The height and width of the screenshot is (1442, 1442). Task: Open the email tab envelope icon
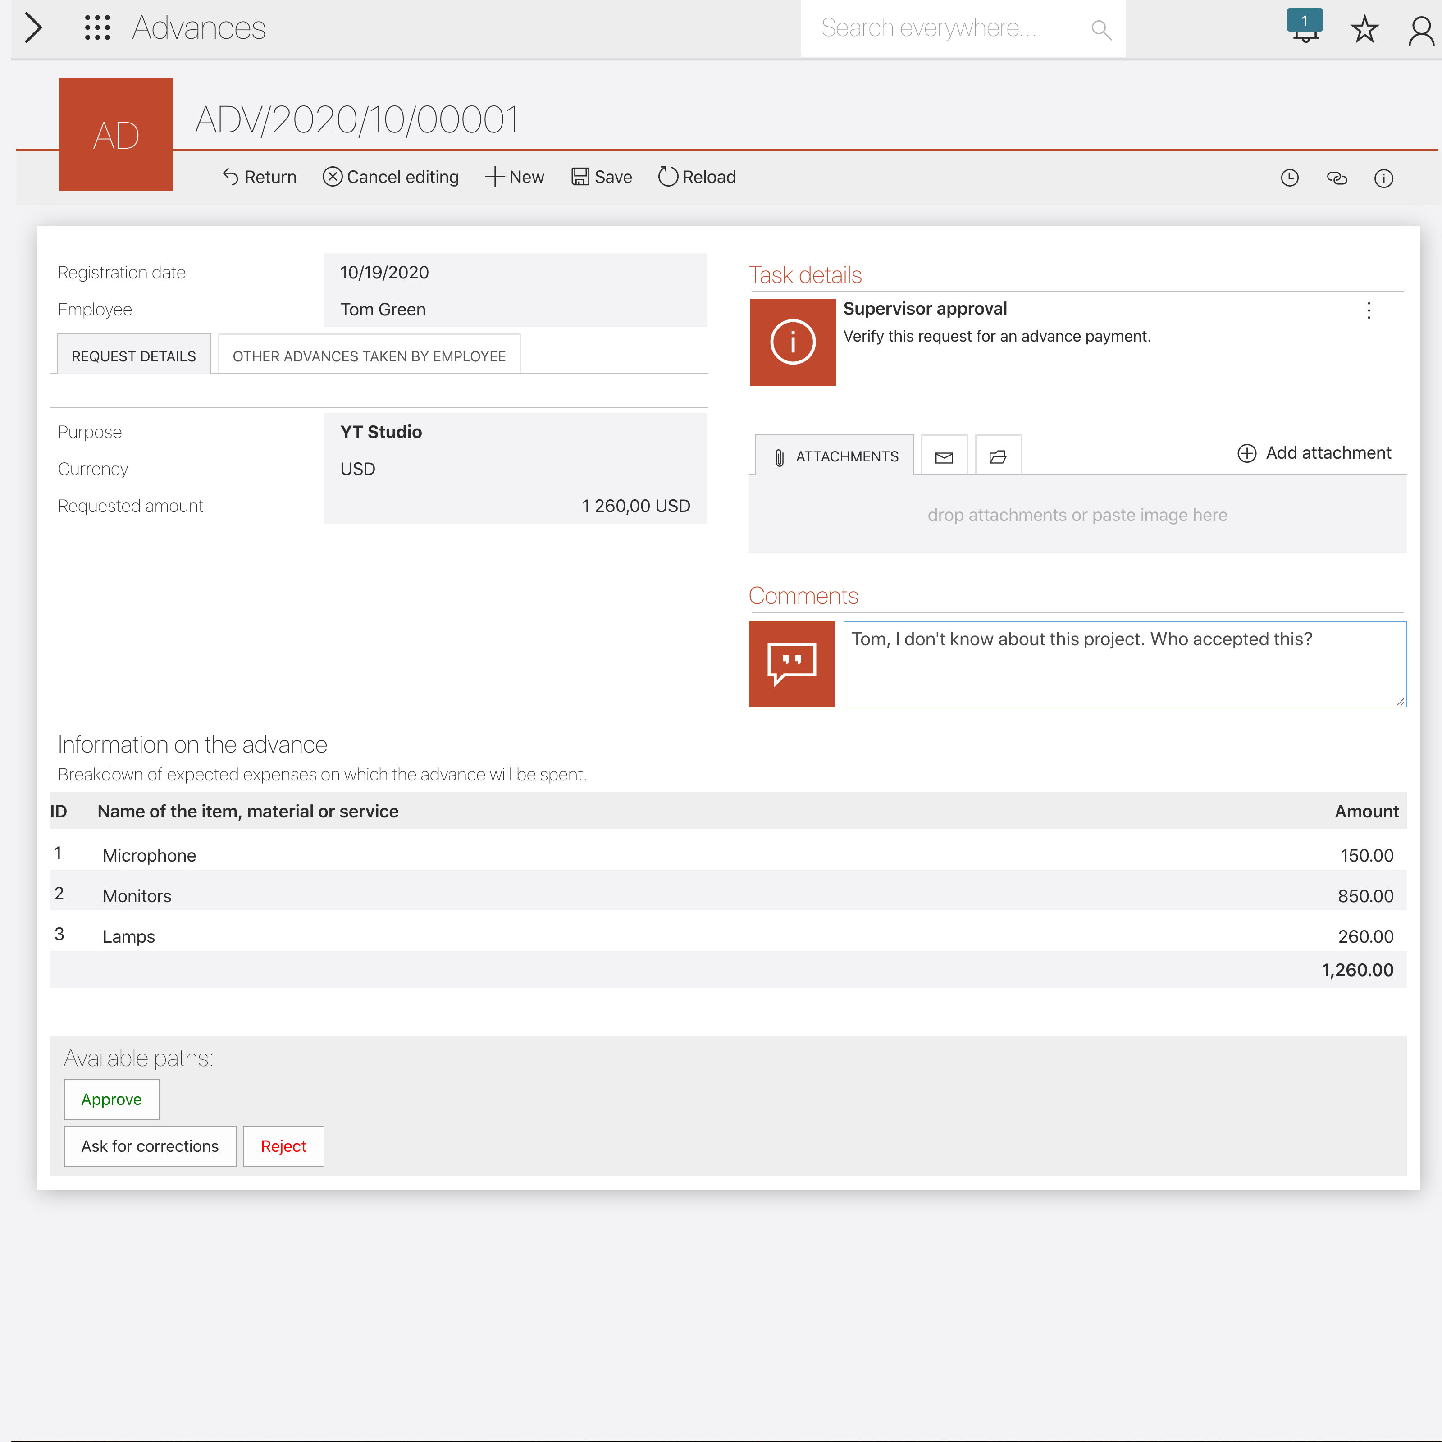(x=944, y=456)
